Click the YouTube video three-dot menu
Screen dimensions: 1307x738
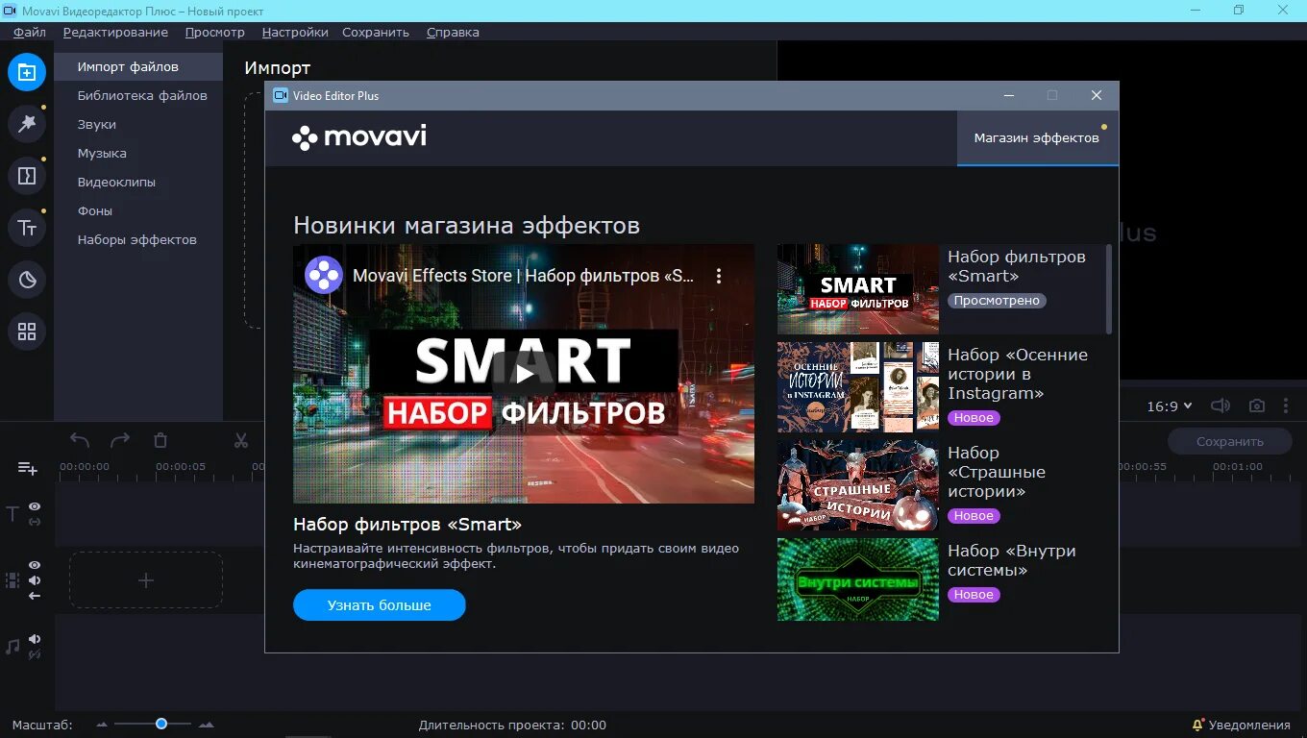(718, 276)
